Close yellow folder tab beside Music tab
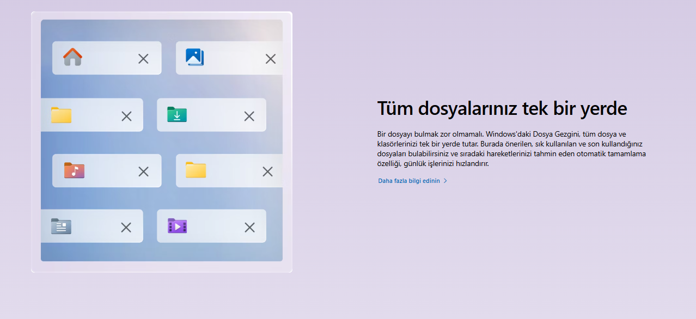This screenshot has width=696, height=319. [267, 171]
